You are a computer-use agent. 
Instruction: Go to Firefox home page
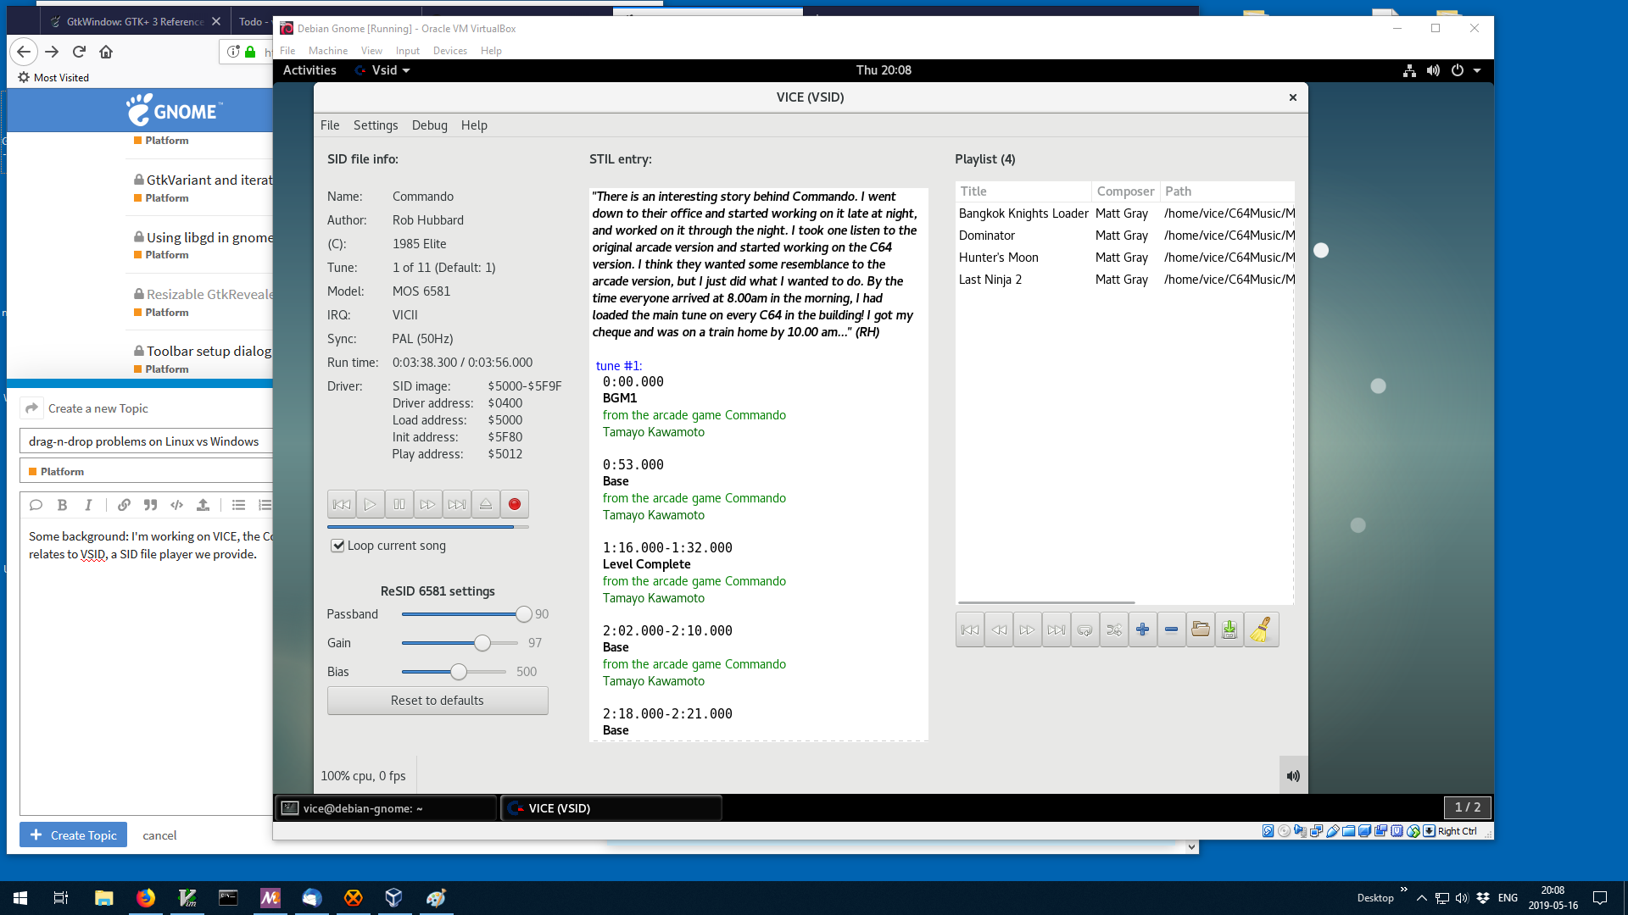tap(106, 52)
